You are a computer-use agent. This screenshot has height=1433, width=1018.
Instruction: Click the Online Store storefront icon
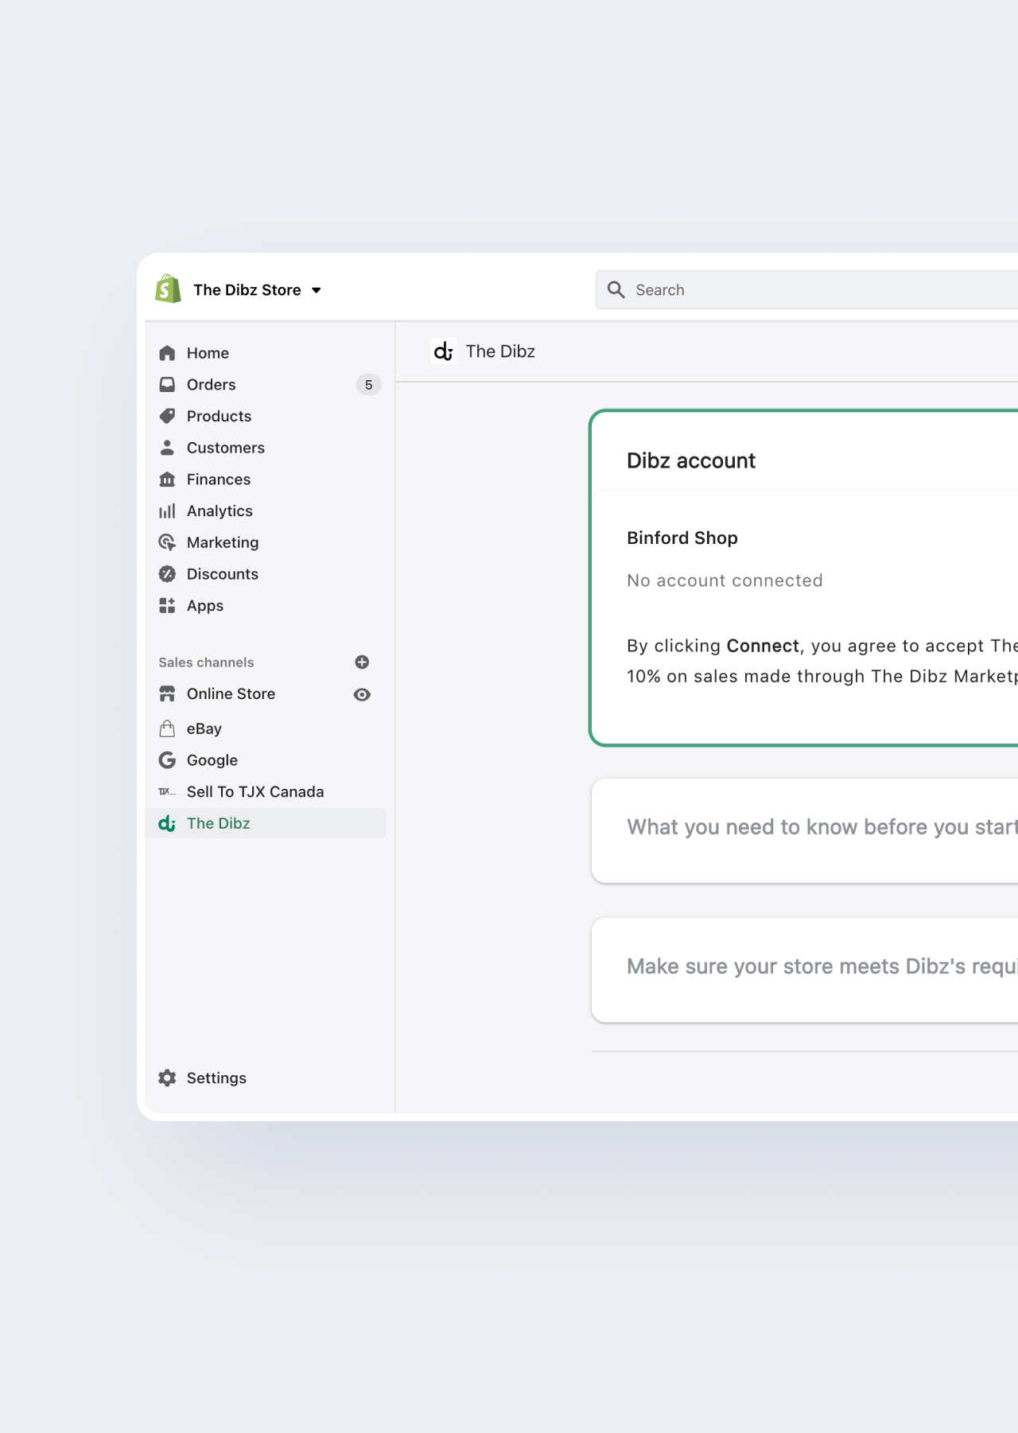click(x=167, y=694)
